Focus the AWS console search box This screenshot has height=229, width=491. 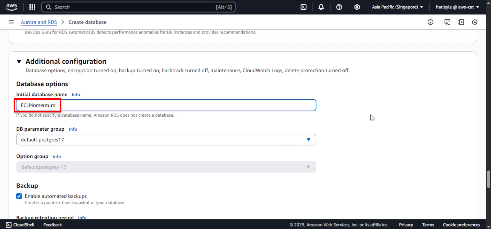pyautogui.click(x=138, y=7)
